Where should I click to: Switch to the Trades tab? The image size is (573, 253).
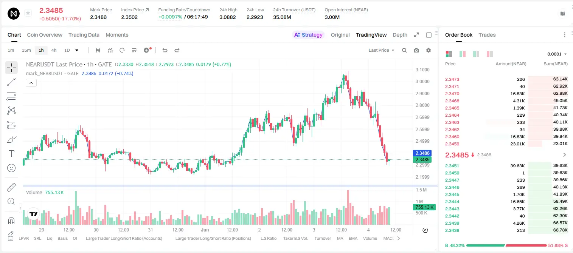(487, 35)
